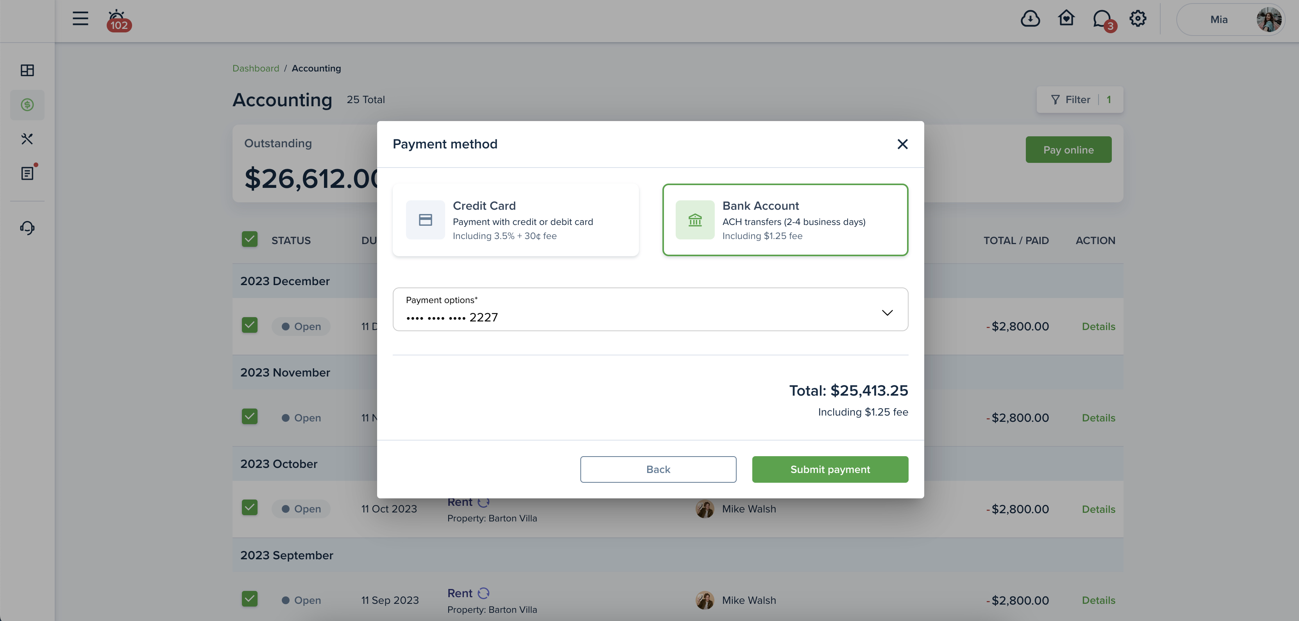This screenshot has width=1299, height=621.
Task: Open the support headset icon in sidebar
Action: coord(27,228)
